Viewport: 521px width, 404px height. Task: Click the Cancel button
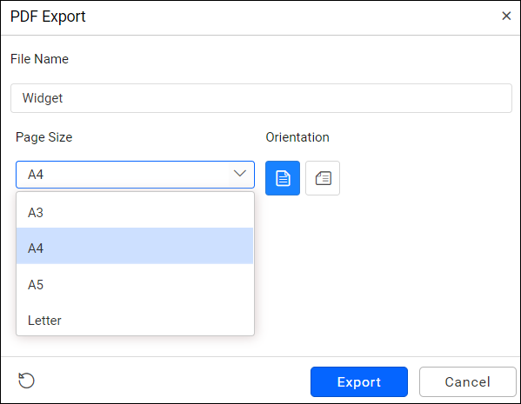467,381
